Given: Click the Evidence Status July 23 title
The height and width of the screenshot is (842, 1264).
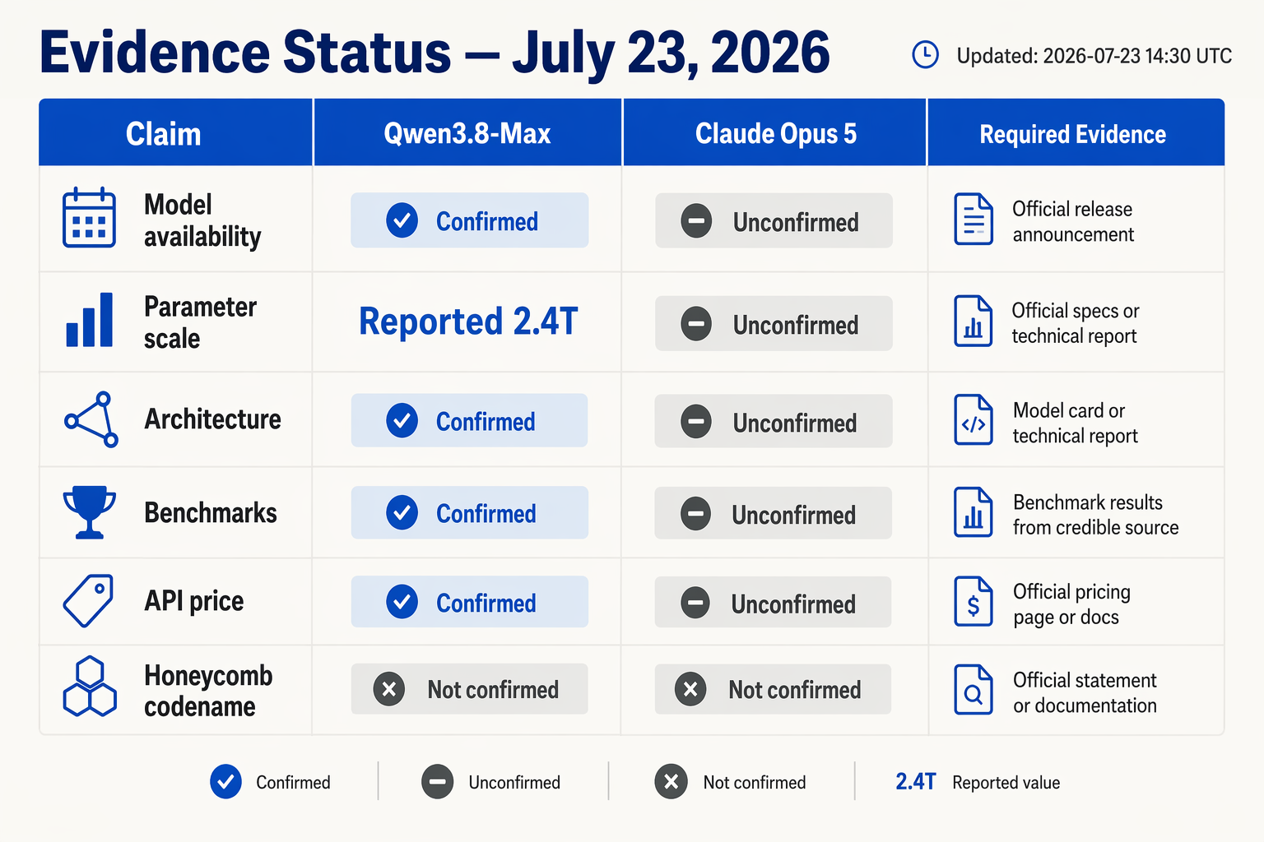Looking at the screenshot, I should [434, 53].
